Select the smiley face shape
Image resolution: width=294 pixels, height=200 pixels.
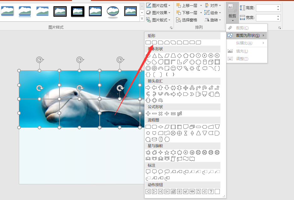point(173,68)
